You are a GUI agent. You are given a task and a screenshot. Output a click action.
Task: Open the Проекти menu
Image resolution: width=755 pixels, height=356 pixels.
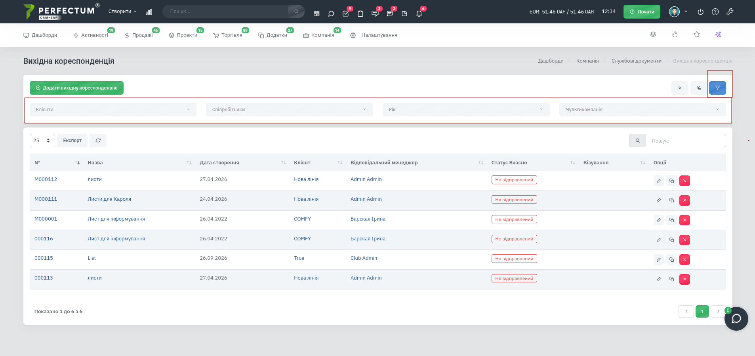click(x=183, y=35)
